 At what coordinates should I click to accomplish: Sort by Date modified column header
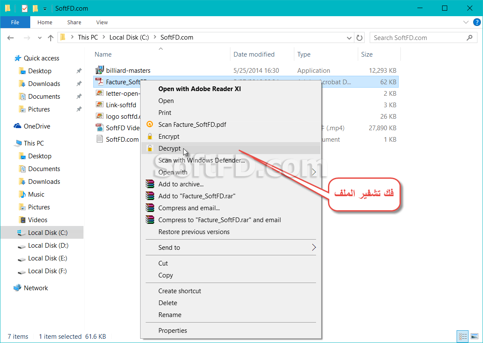(x=262, y=54)
